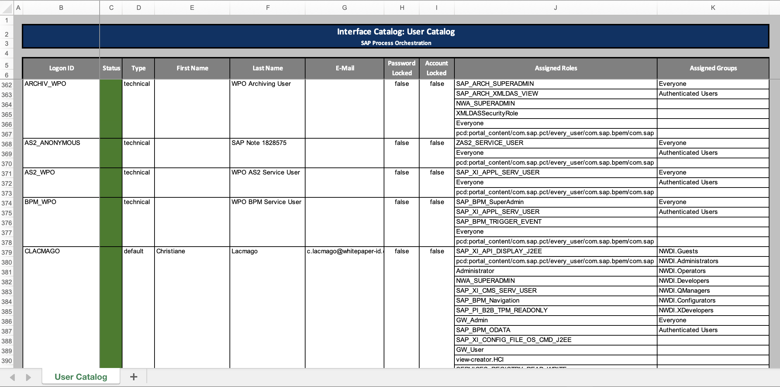Select column J header
The width and height of the screenshot is (780, 387).
[555, 8]
